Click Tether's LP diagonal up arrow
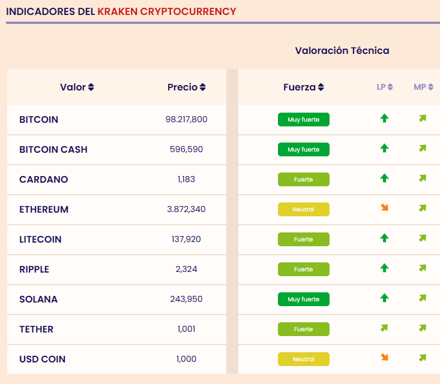 pyautogui.click(x=384, y=328)
